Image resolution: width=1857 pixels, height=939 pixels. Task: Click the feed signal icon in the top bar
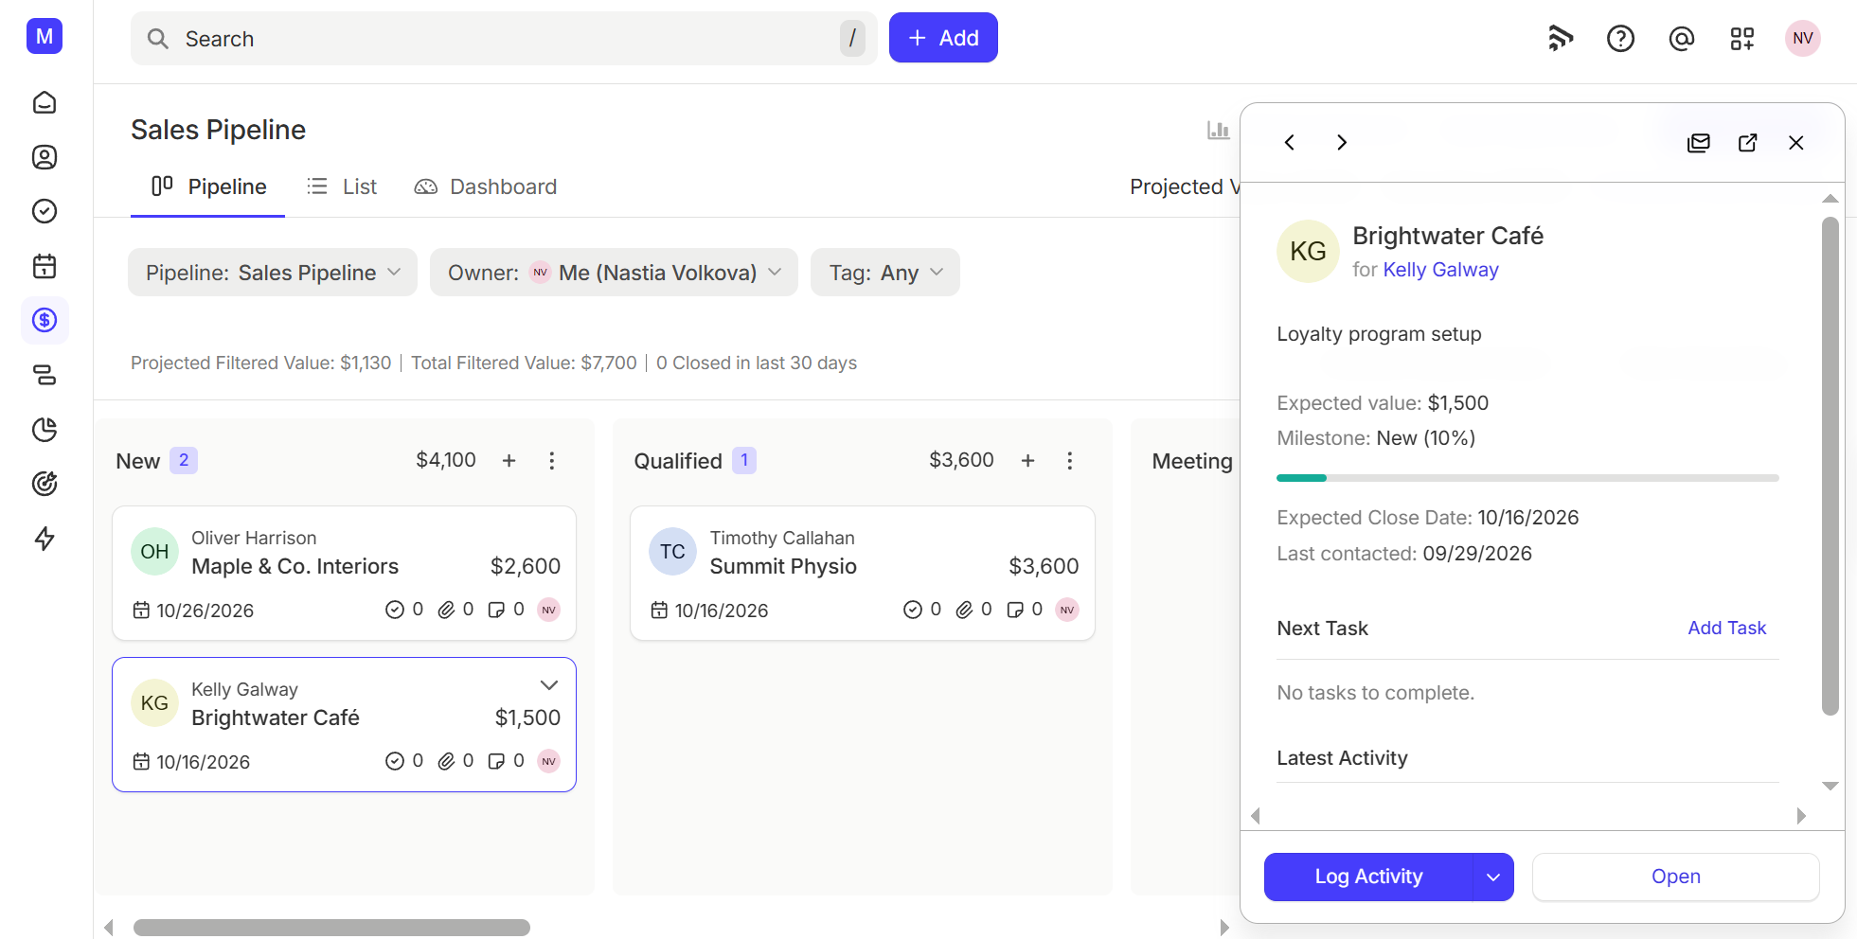click(x=1560, y=39)
